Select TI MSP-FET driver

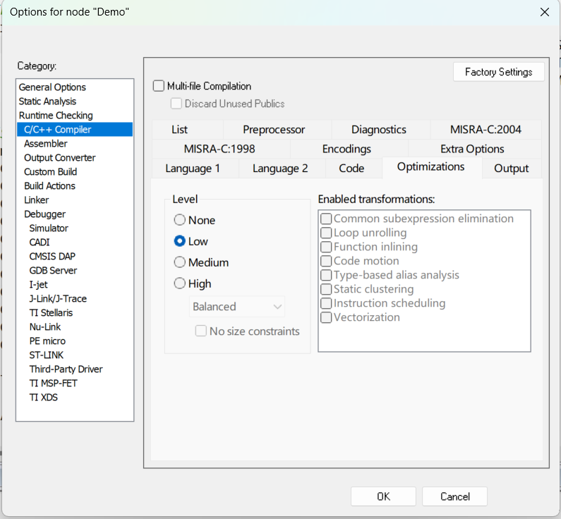pos(75,383)
